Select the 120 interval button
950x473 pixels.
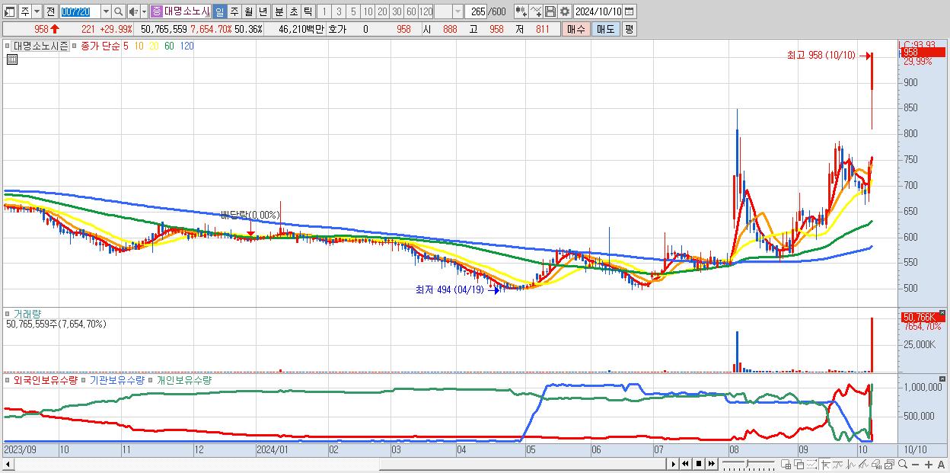pyautogui.click(x=426, y=11)
